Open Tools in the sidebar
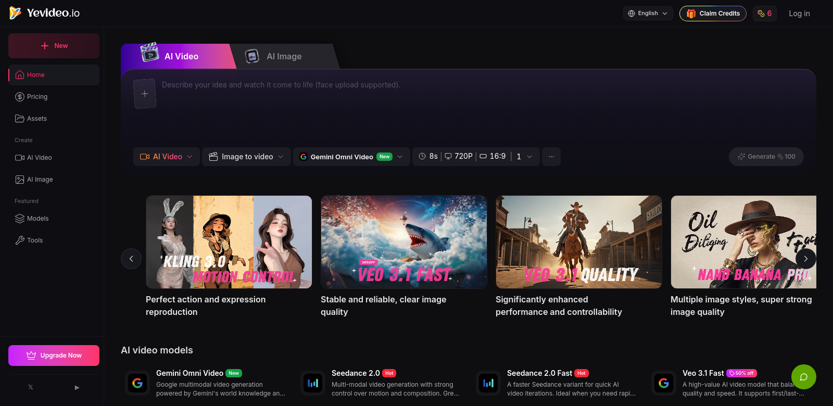 coord(54,240)
